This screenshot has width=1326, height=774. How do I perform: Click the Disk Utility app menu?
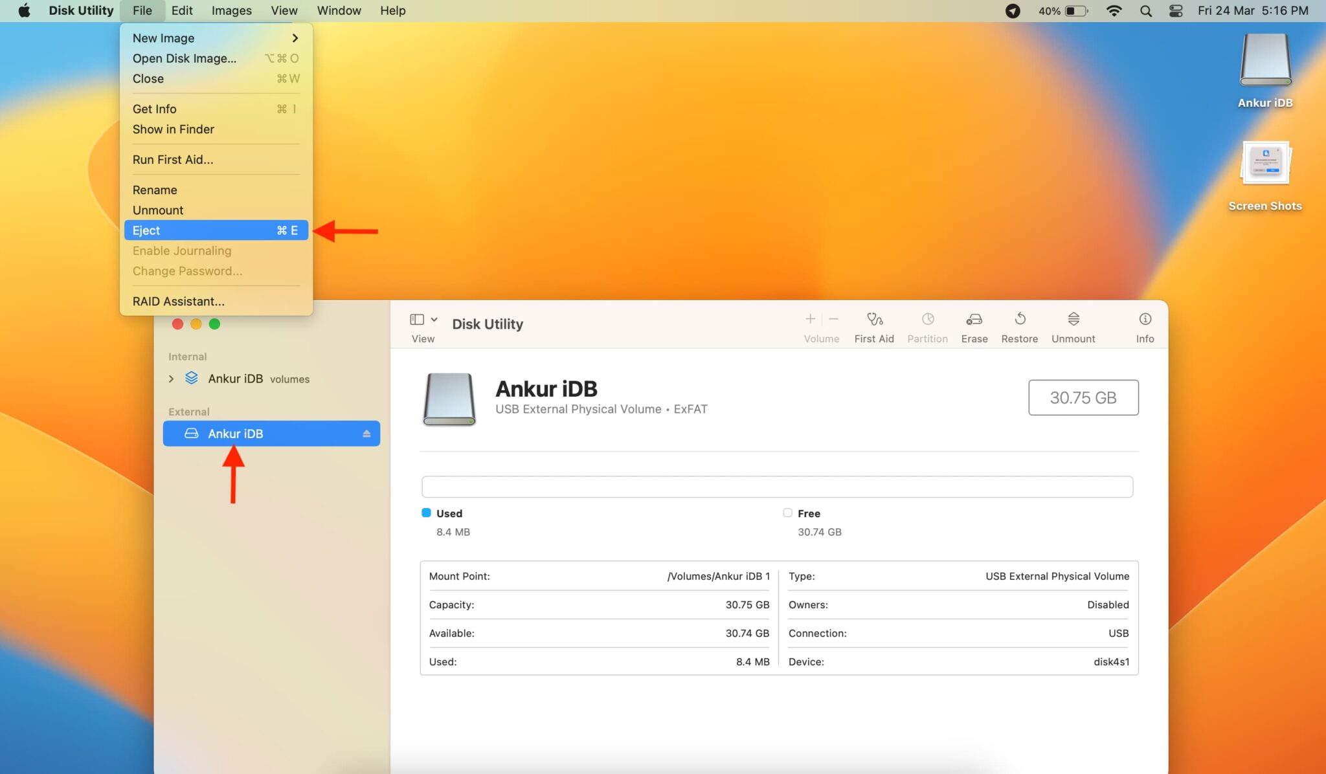tap(81, 11)
